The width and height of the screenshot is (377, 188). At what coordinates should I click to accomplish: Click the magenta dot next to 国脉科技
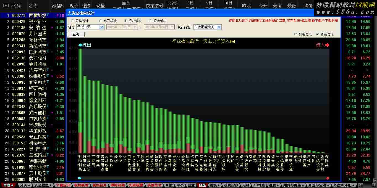(52, 52)
